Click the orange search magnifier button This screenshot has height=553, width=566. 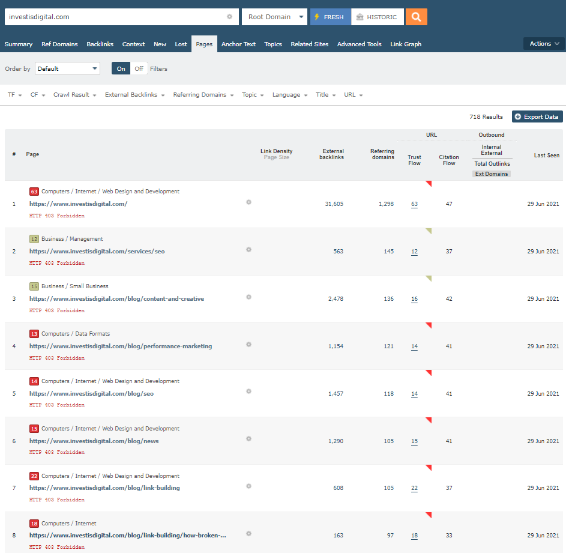(416, 17)
